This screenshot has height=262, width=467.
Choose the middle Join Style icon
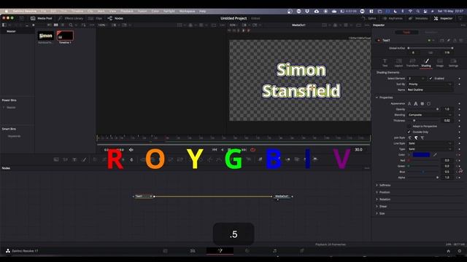416,138
